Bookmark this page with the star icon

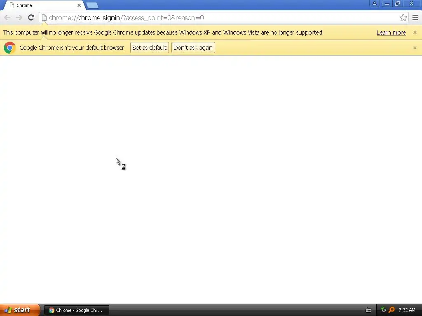[403, 18]
